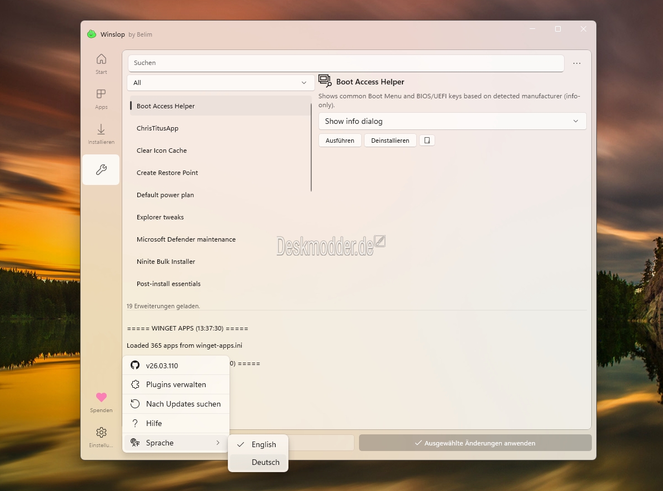Select the wrench tools sidebar icon
The image size is (663, 491).
pyautogui.click(x=101, y=170)
